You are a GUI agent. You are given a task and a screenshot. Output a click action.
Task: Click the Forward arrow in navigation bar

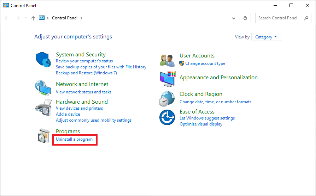coord(18,18)
